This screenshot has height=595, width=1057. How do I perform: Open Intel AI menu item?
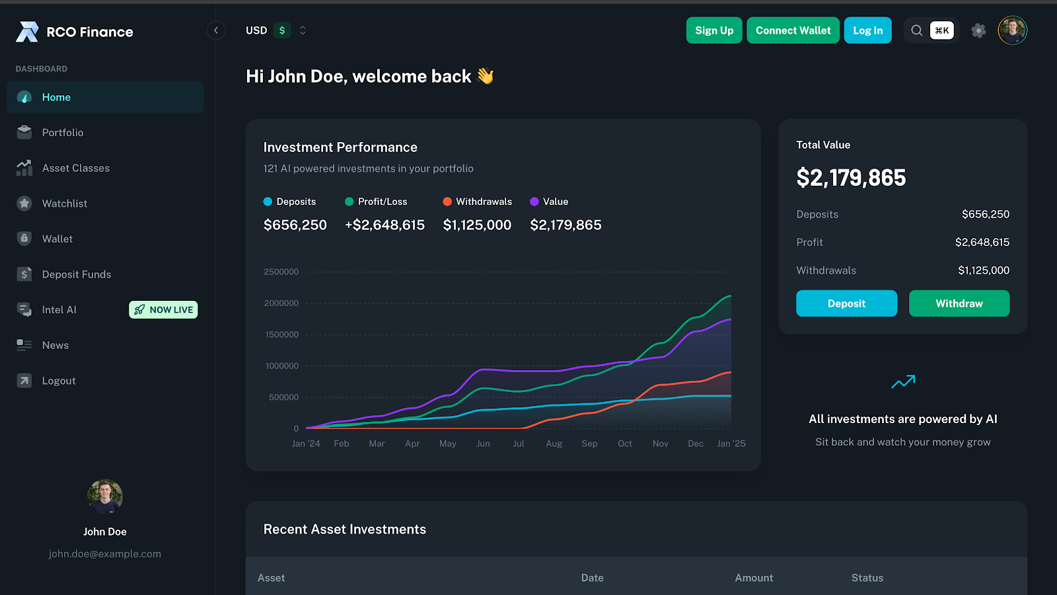[x=105, y=309]
